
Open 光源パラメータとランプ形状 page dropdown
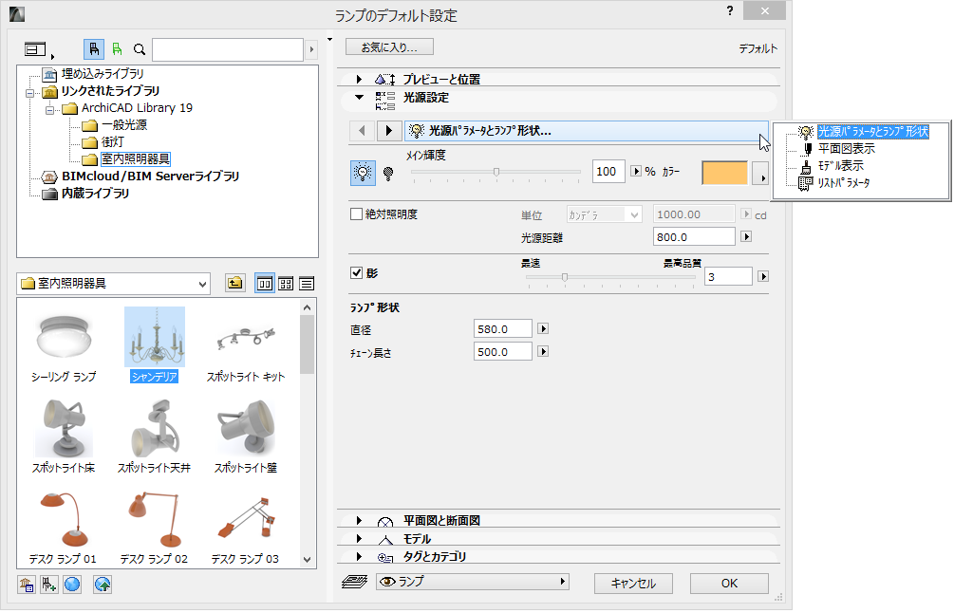point(587,131)
